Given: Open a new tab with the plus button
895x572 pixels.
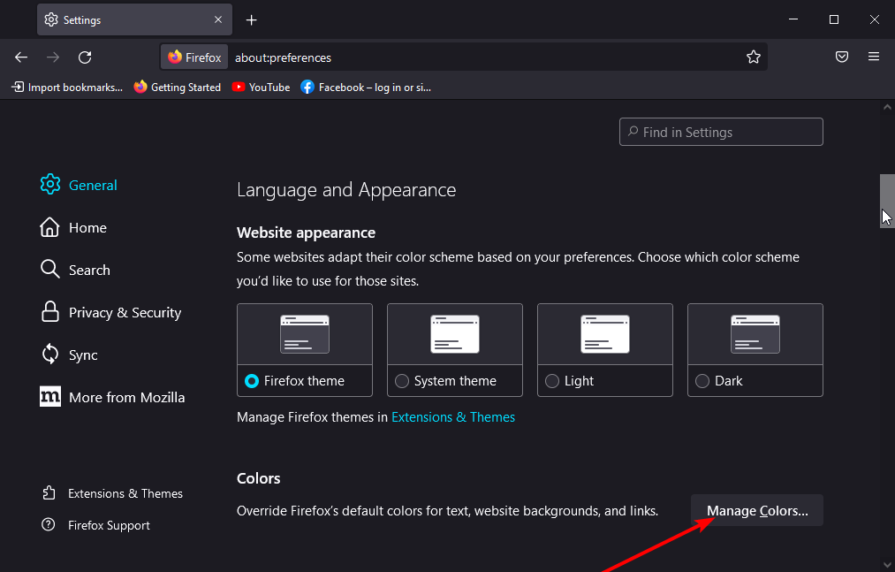Looking at the screenshot, I should 251,20.
